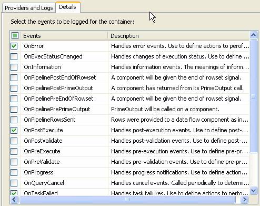This screenshot has width=260, height=206.
Task: Enable the OnPipelinePostEndOfRowset checkbox
Action: point(14,77)
